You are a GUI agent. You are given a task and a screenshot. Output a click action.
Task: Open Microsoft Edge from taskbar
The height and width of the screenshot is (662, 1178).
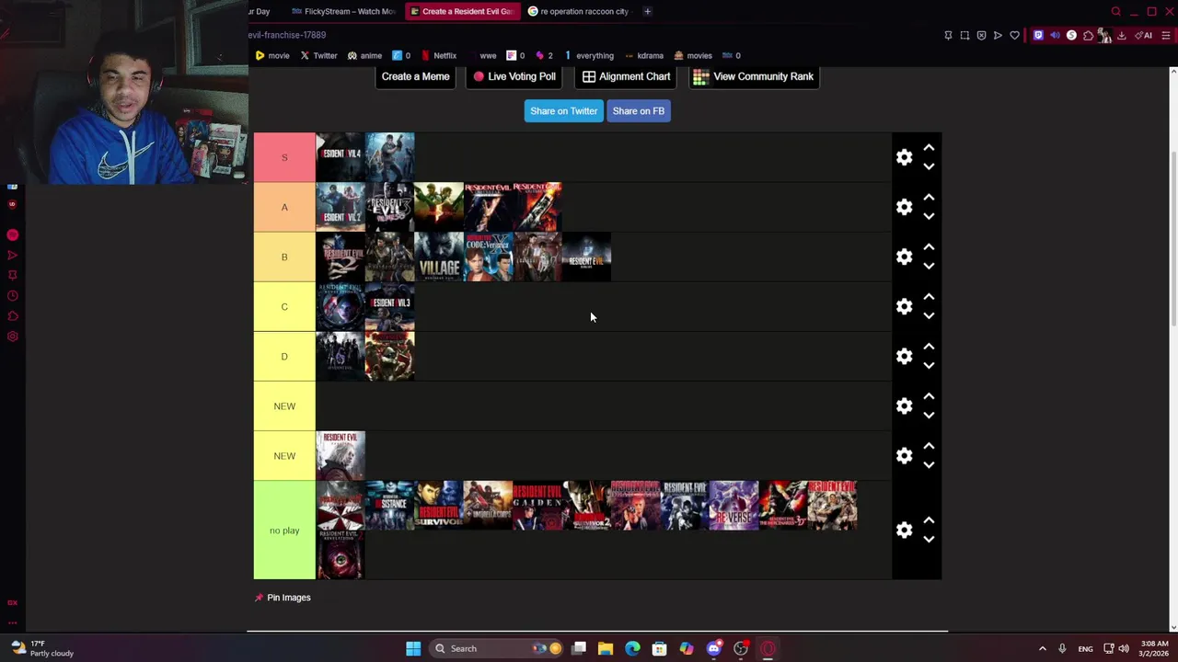(632, 648)
